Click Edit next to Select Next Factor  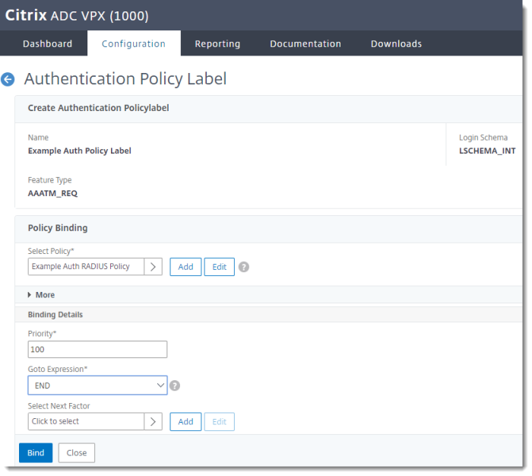[219, 422]
